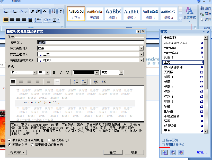The image size is (212, 160).
Task: Click Italic button in the dialog
Action: click(61, 73)
